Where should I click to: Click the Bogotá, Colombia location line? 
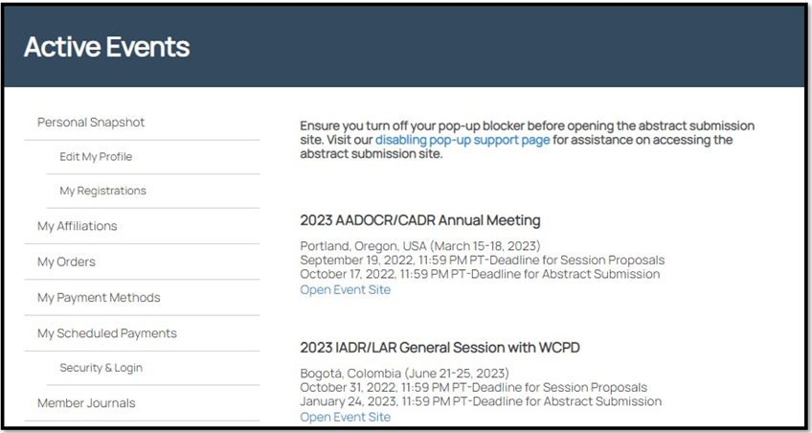(x=404, y=374)
